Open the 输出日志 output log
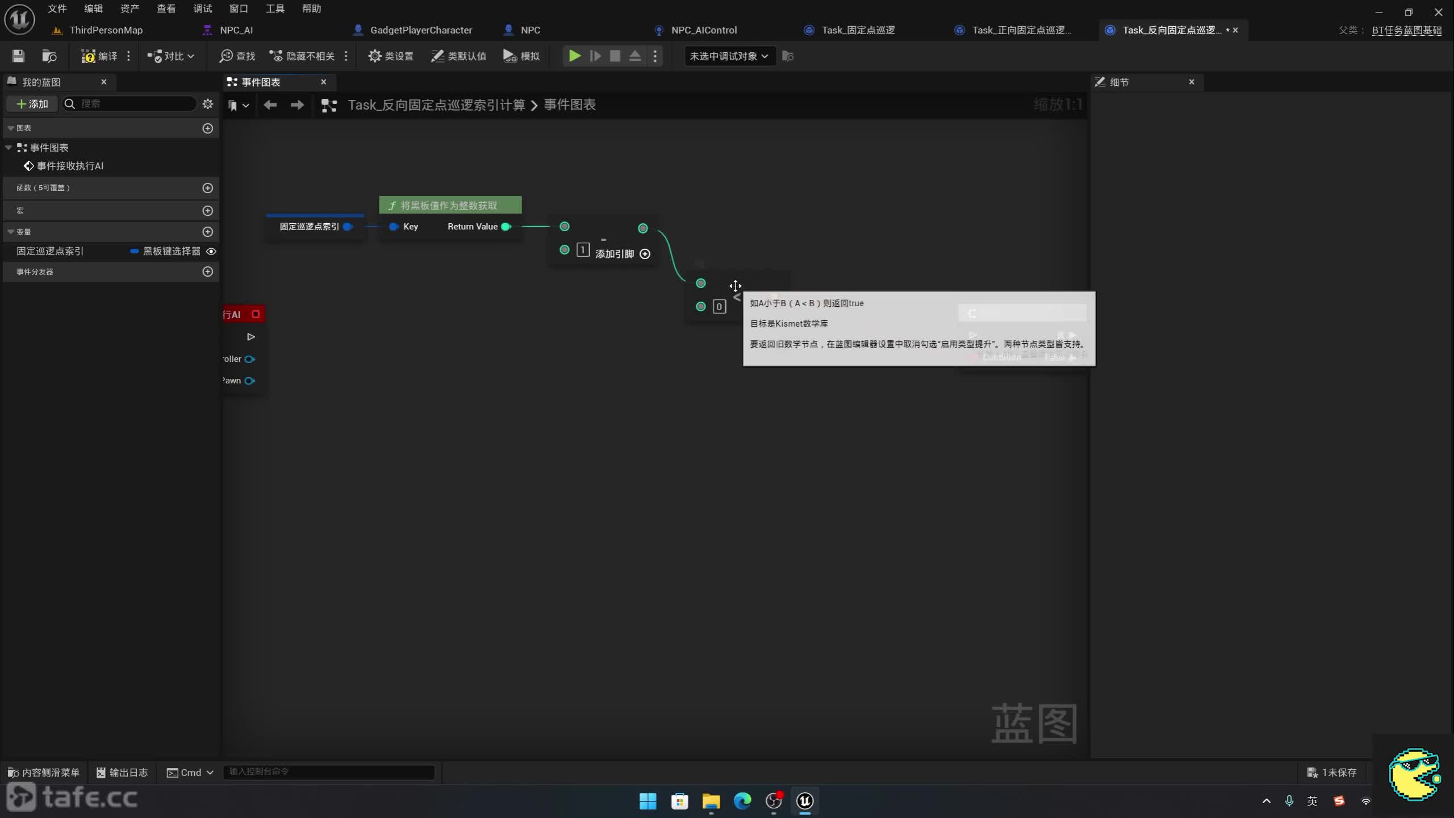Image resolution: width=1454 pixels, height=818 pixels. tap(122, 773)
